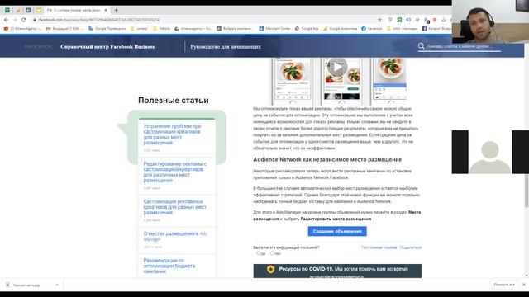Select Нет for information usefulness
Viewport: 529px width, 297px height.
(272, 253)
